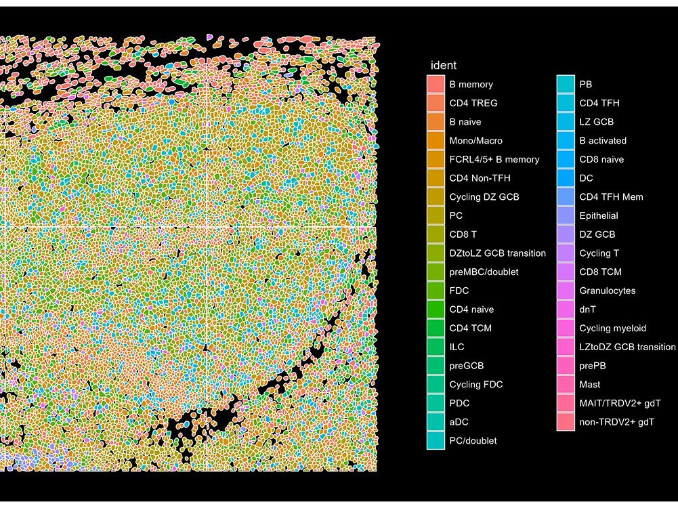Screen dimensions: 678x508
Task: Click the non-TRDV2+ gdT swatch
Action: tap(566, 422)
